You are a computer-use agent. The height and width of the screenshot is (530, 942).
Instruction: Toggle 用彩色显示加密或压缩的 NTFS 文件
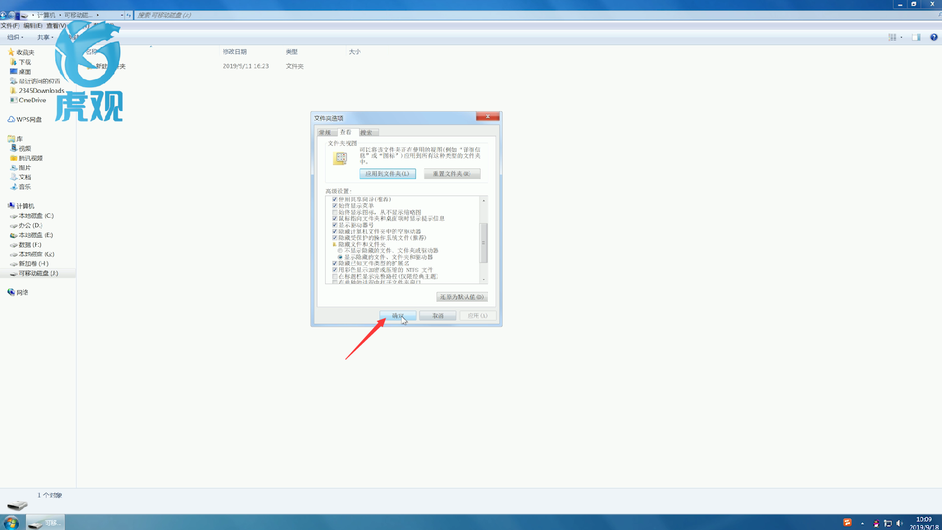pyautogui.click(x=335, y=270)
